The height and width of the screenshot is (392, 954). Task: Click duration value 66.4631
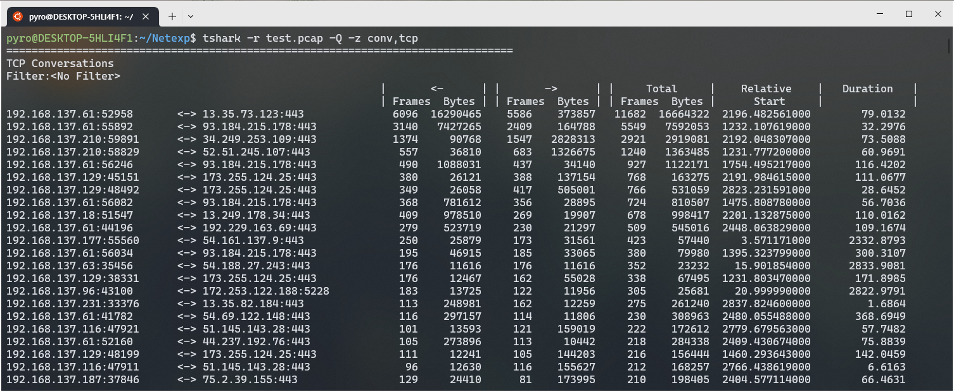point(884,379)
